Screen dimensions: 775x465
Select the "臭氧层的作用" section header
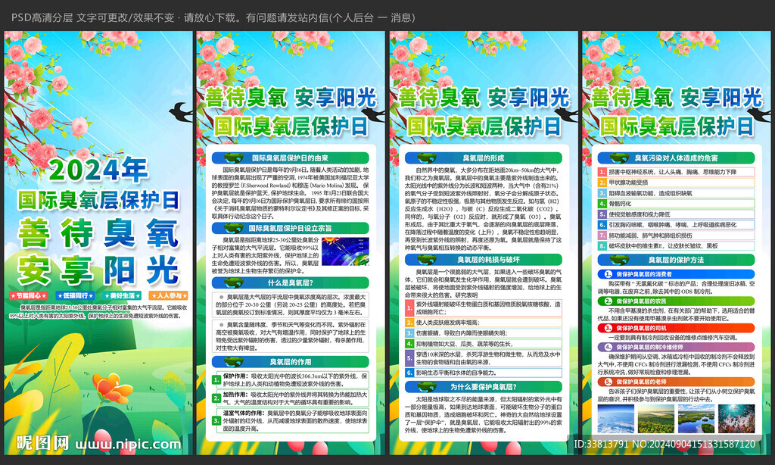click(291, 361)
